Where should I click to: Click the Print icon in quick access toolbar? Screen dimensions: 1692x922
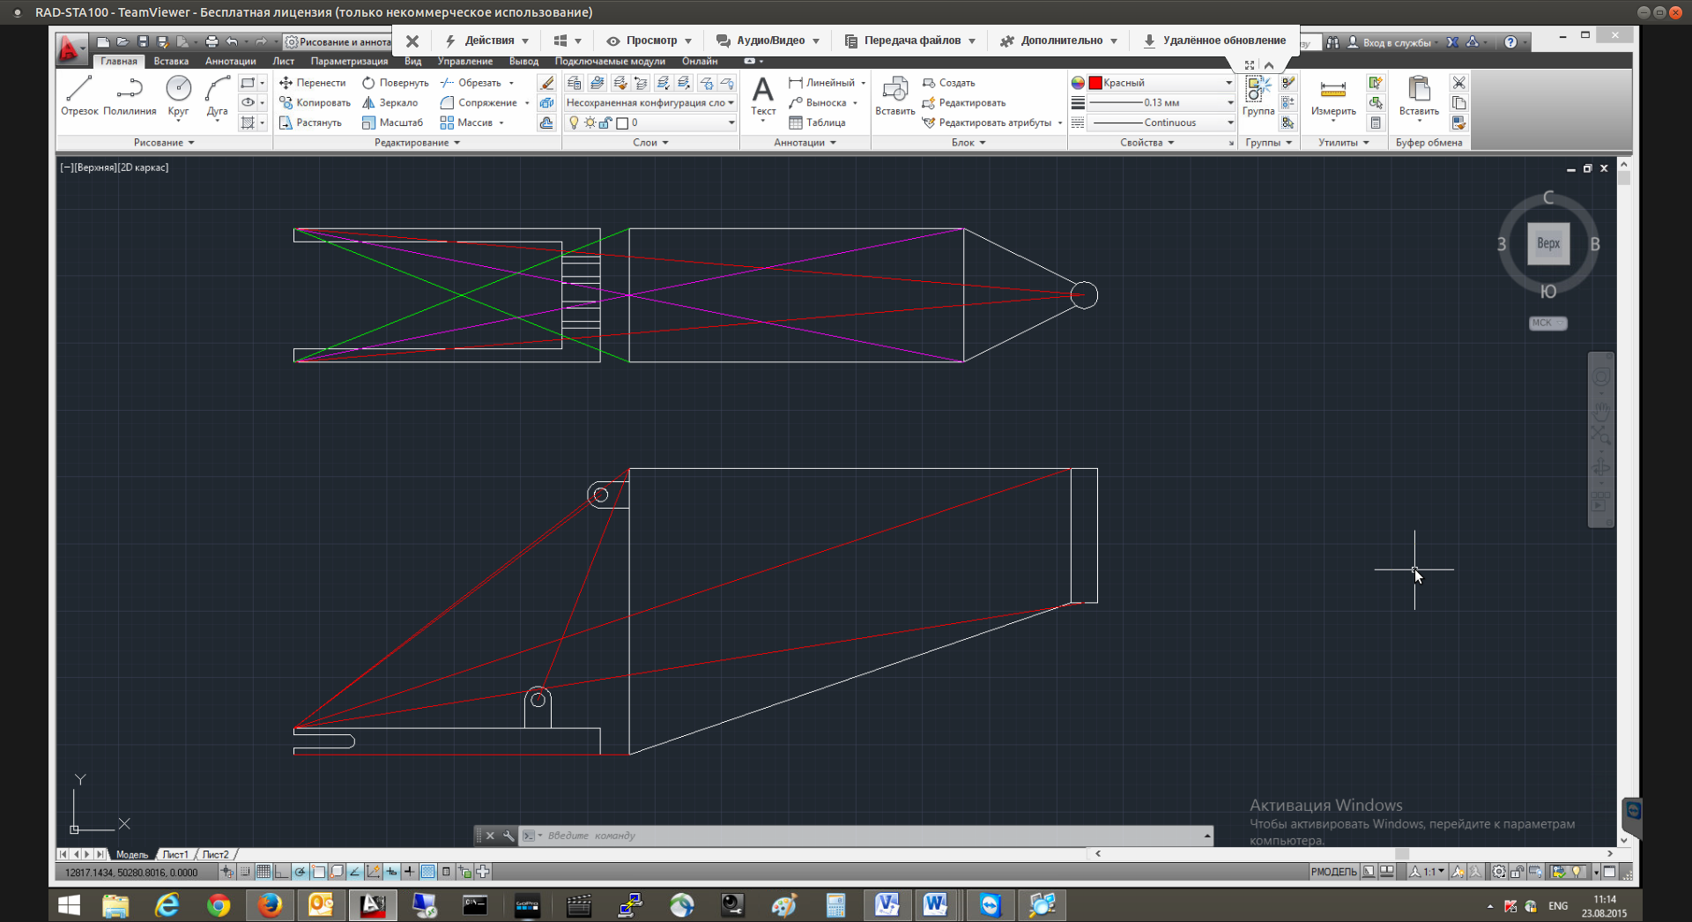(211, 41)
